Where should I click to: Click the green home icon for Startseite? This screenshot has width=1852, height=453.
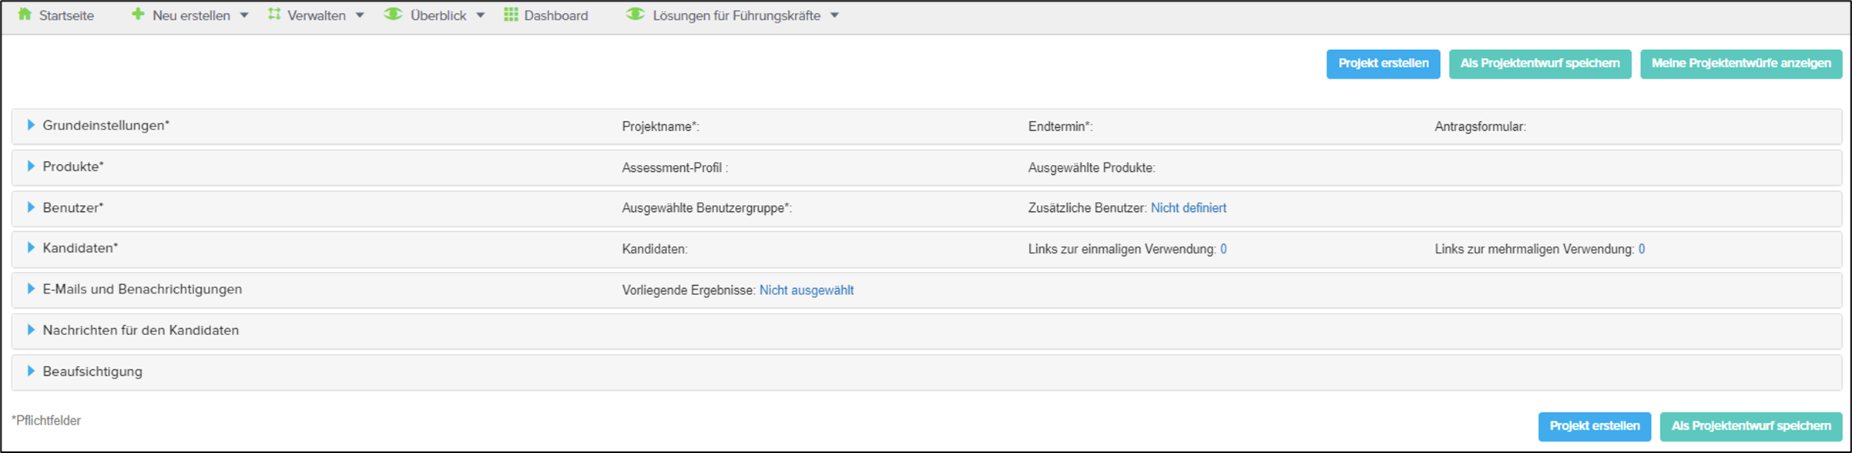(25, 15)
